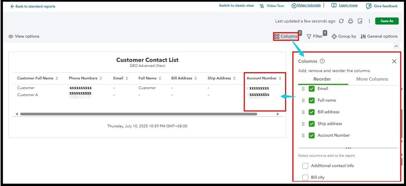Check the Bill city checkbox
The width and height of the screenshot is (406, 186).
click(x=305, y=177)
